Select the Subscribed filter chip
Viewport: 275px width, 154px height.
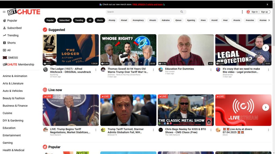[x=64, y=20]
